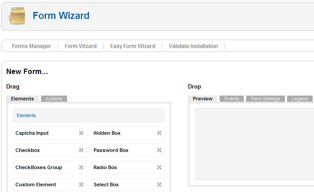This screenshot has width=314, height=192.
Task: Select the Preview tab in Drop panel
Action: (202, 99)
